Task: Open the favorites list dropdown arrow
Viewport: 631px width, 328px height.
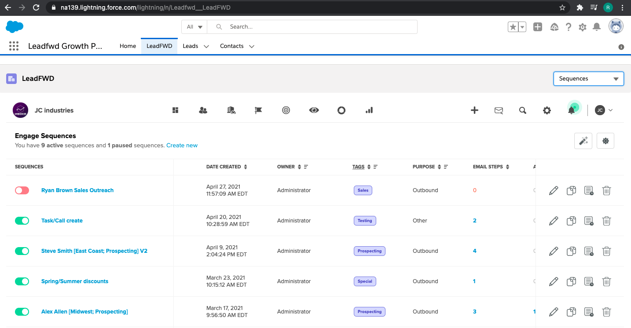Action: [522, 27]
